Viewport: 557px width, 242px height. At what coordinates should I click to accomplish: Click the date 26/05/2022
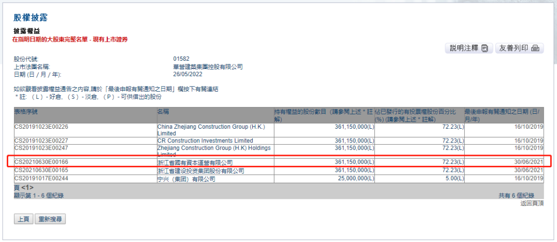pyautogui.click(x=188, y=75)
